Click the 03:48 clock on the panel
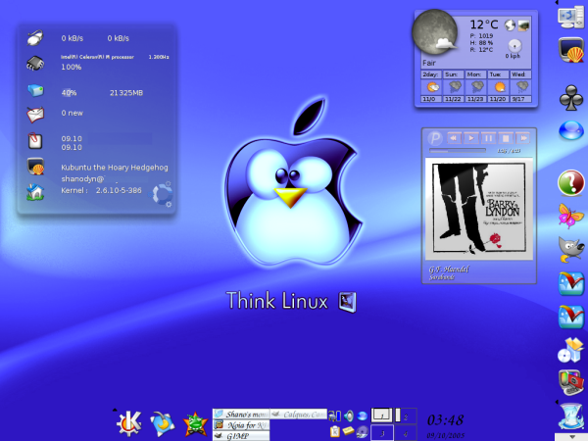This screenshot has height=441, width=588. [446, 419]
